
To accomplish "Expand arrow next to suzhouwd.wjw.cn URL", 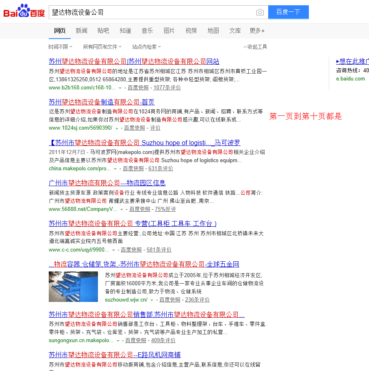I will (x=152, y=300).
